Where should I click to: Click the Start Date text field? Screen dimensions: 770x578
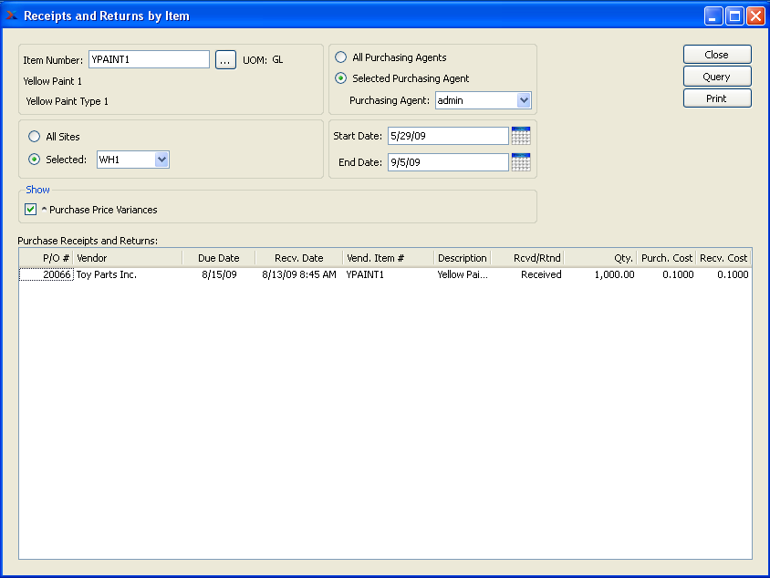447,136
